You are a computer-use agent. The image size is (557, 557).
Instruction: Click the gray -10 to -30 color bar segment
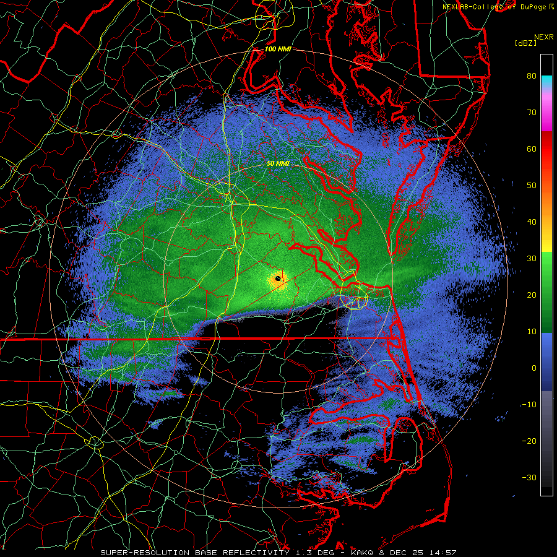pyautogui.click(x=546, y=439)
